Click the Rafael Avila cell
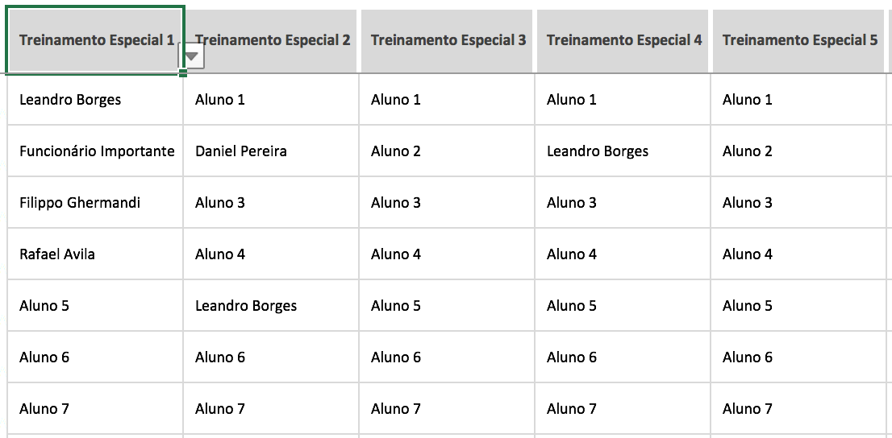Viewport: 892px width, 438px height. [x=95, y=254]
